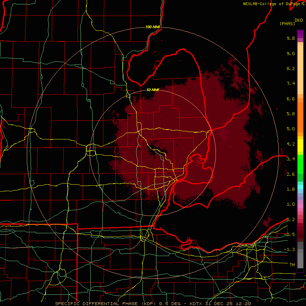Click the 50 NMI range ring label

coord(153,90)
